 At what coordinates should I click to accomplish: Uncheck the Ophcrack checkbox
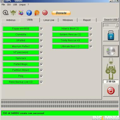(41, 58)
